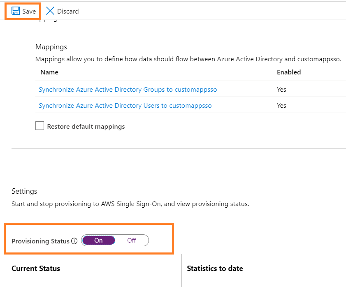Image resolution: width=346 pixels, height=287 pixels.
Task: Click the Name column header
Action: (49, 72)
